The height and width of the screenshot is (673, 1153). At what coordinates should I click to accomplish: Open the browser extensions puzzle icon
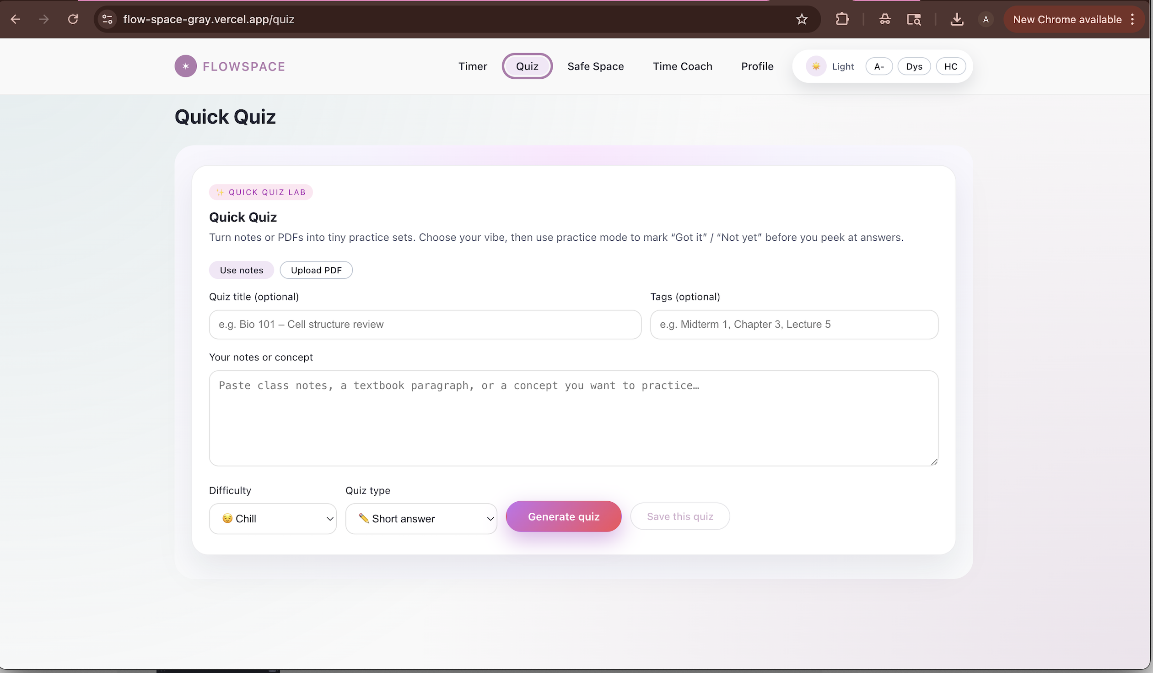point(842,19)
